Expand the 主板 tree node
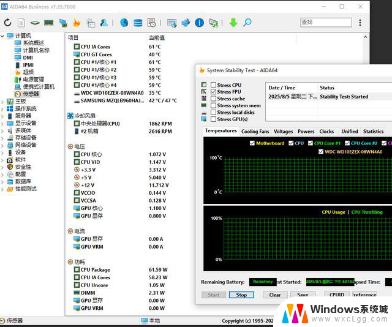Image resolution: width=392 pixels, height=327 pixels. [x=2, y=102]
